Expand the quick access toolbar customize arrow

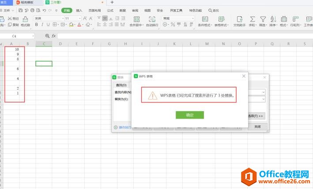pyautogui.click(x=57, y=11)
